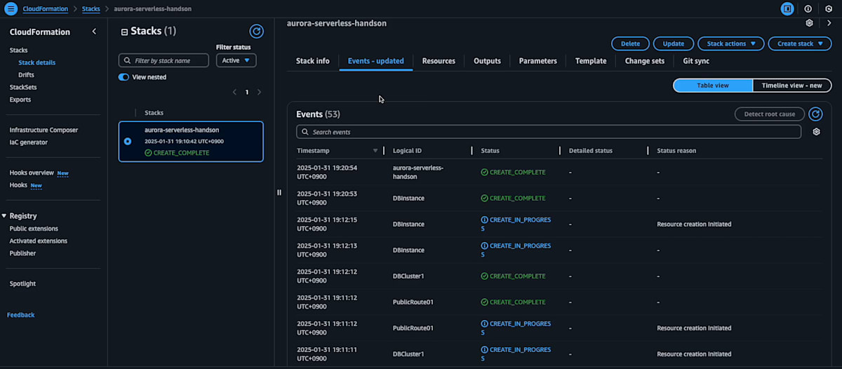Open the Stack info tab
Viewport: 842px width, 369px height.
[312, 61]
